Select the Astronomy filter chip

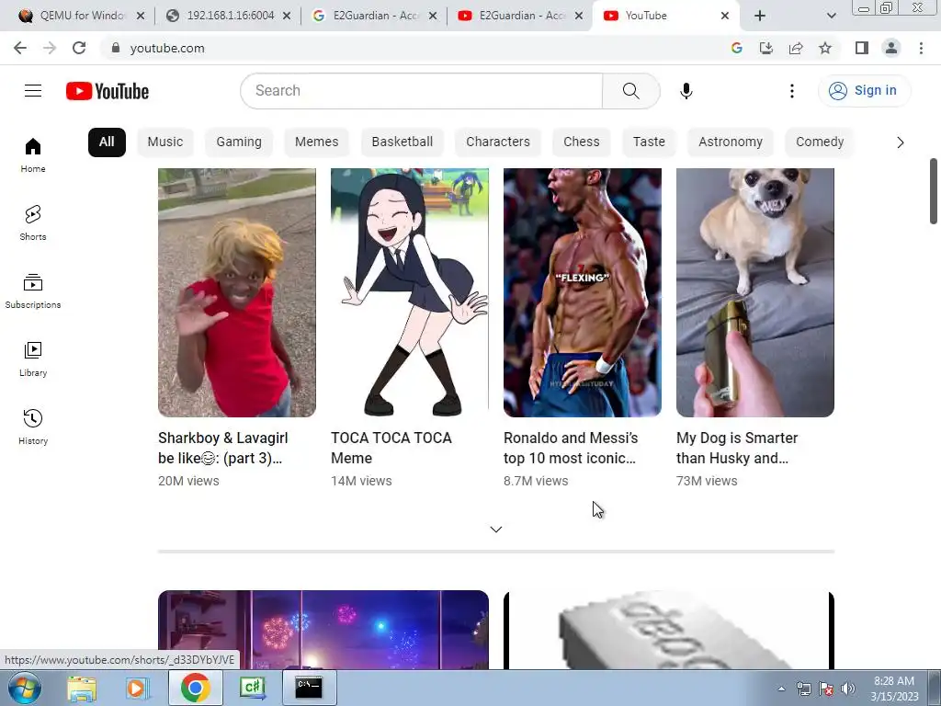731,142
